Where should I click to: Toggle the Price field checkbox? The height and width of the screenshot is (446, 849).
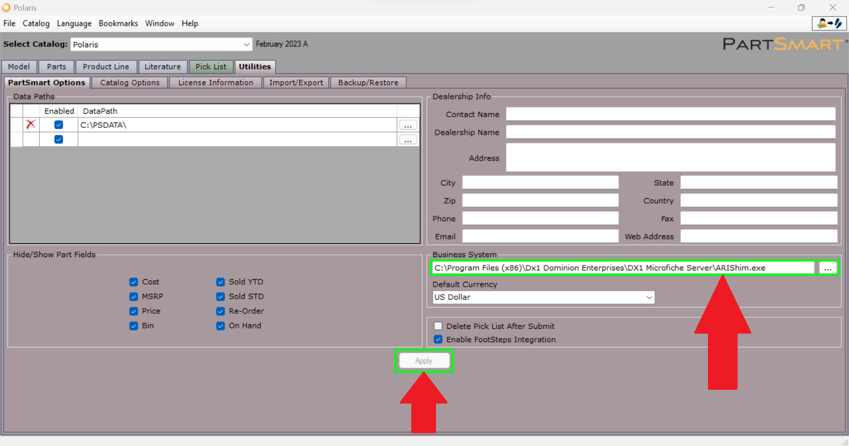[x=134, y=311]
